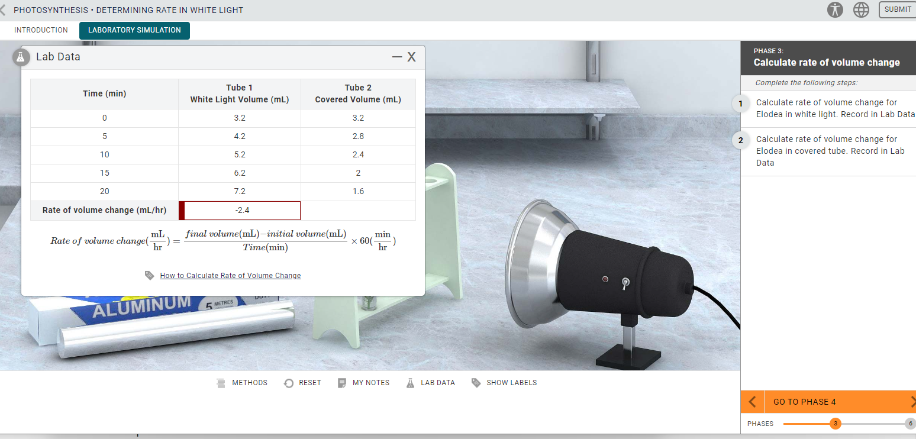
Task: Click the back chevron beside Go to Phase 4
Action: pyautogui.click(x=751, y=402)
